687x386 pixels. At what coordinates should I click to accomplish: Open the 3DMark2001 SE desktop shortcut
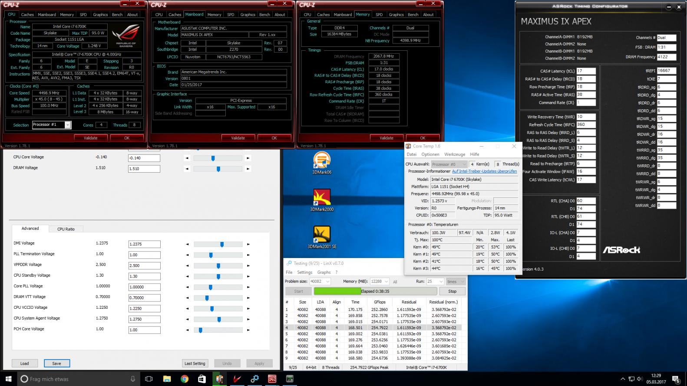point(322,237)
